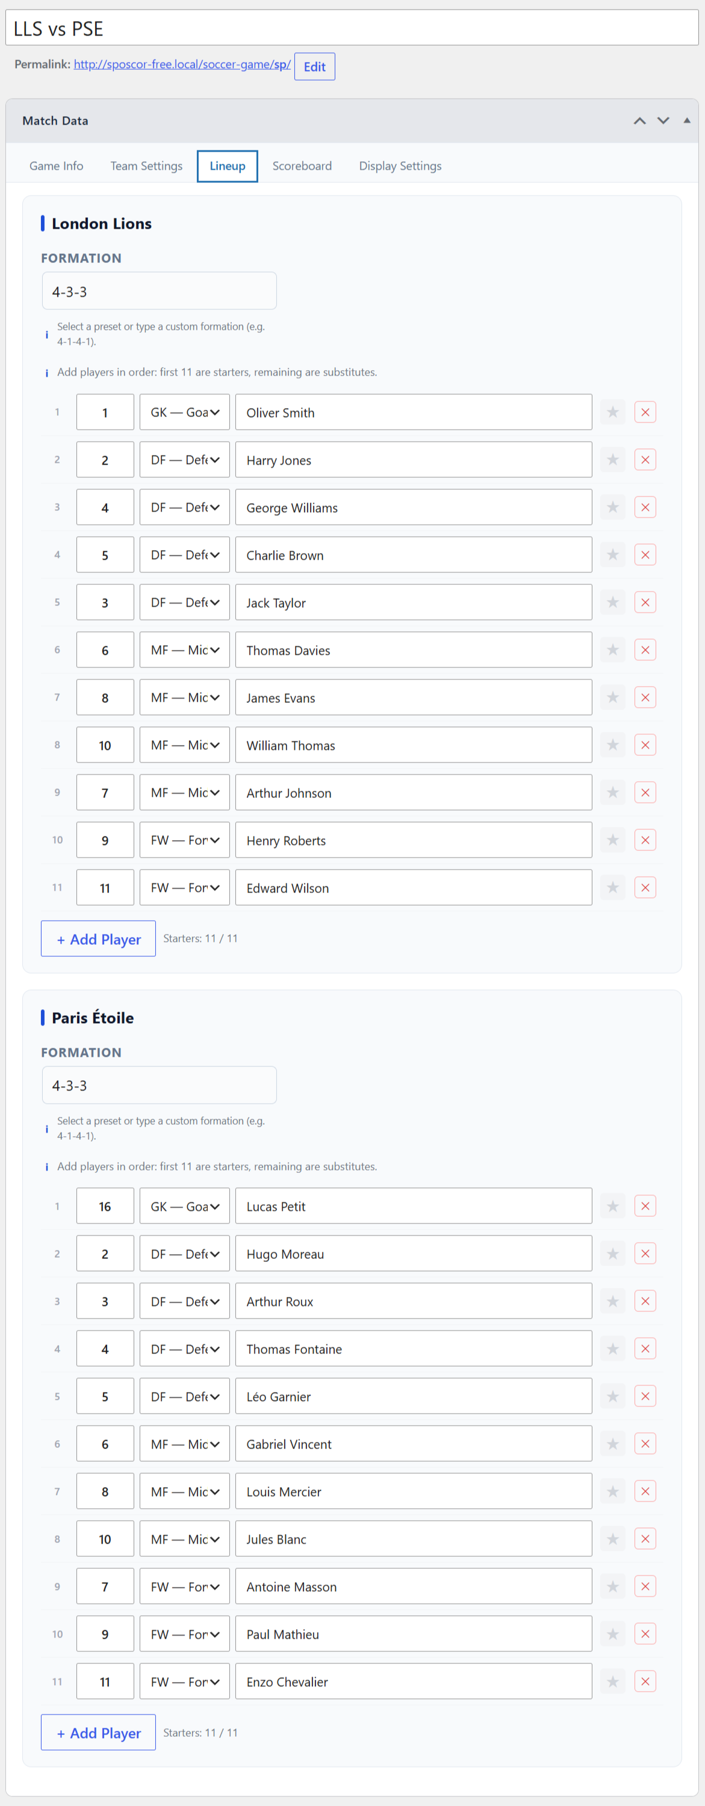Change position dropdown for Thomas Davies

[x=184, y=650]
